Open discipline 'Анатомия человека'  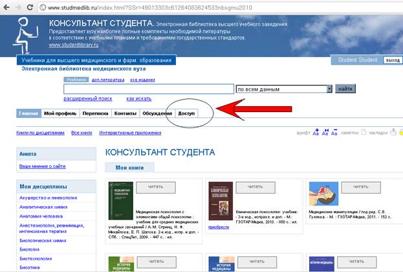pyautogui.click(x=41, y=216)
